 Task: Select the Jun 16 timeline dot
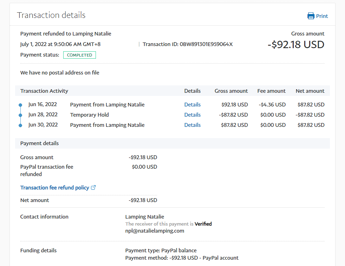point(20,105)
